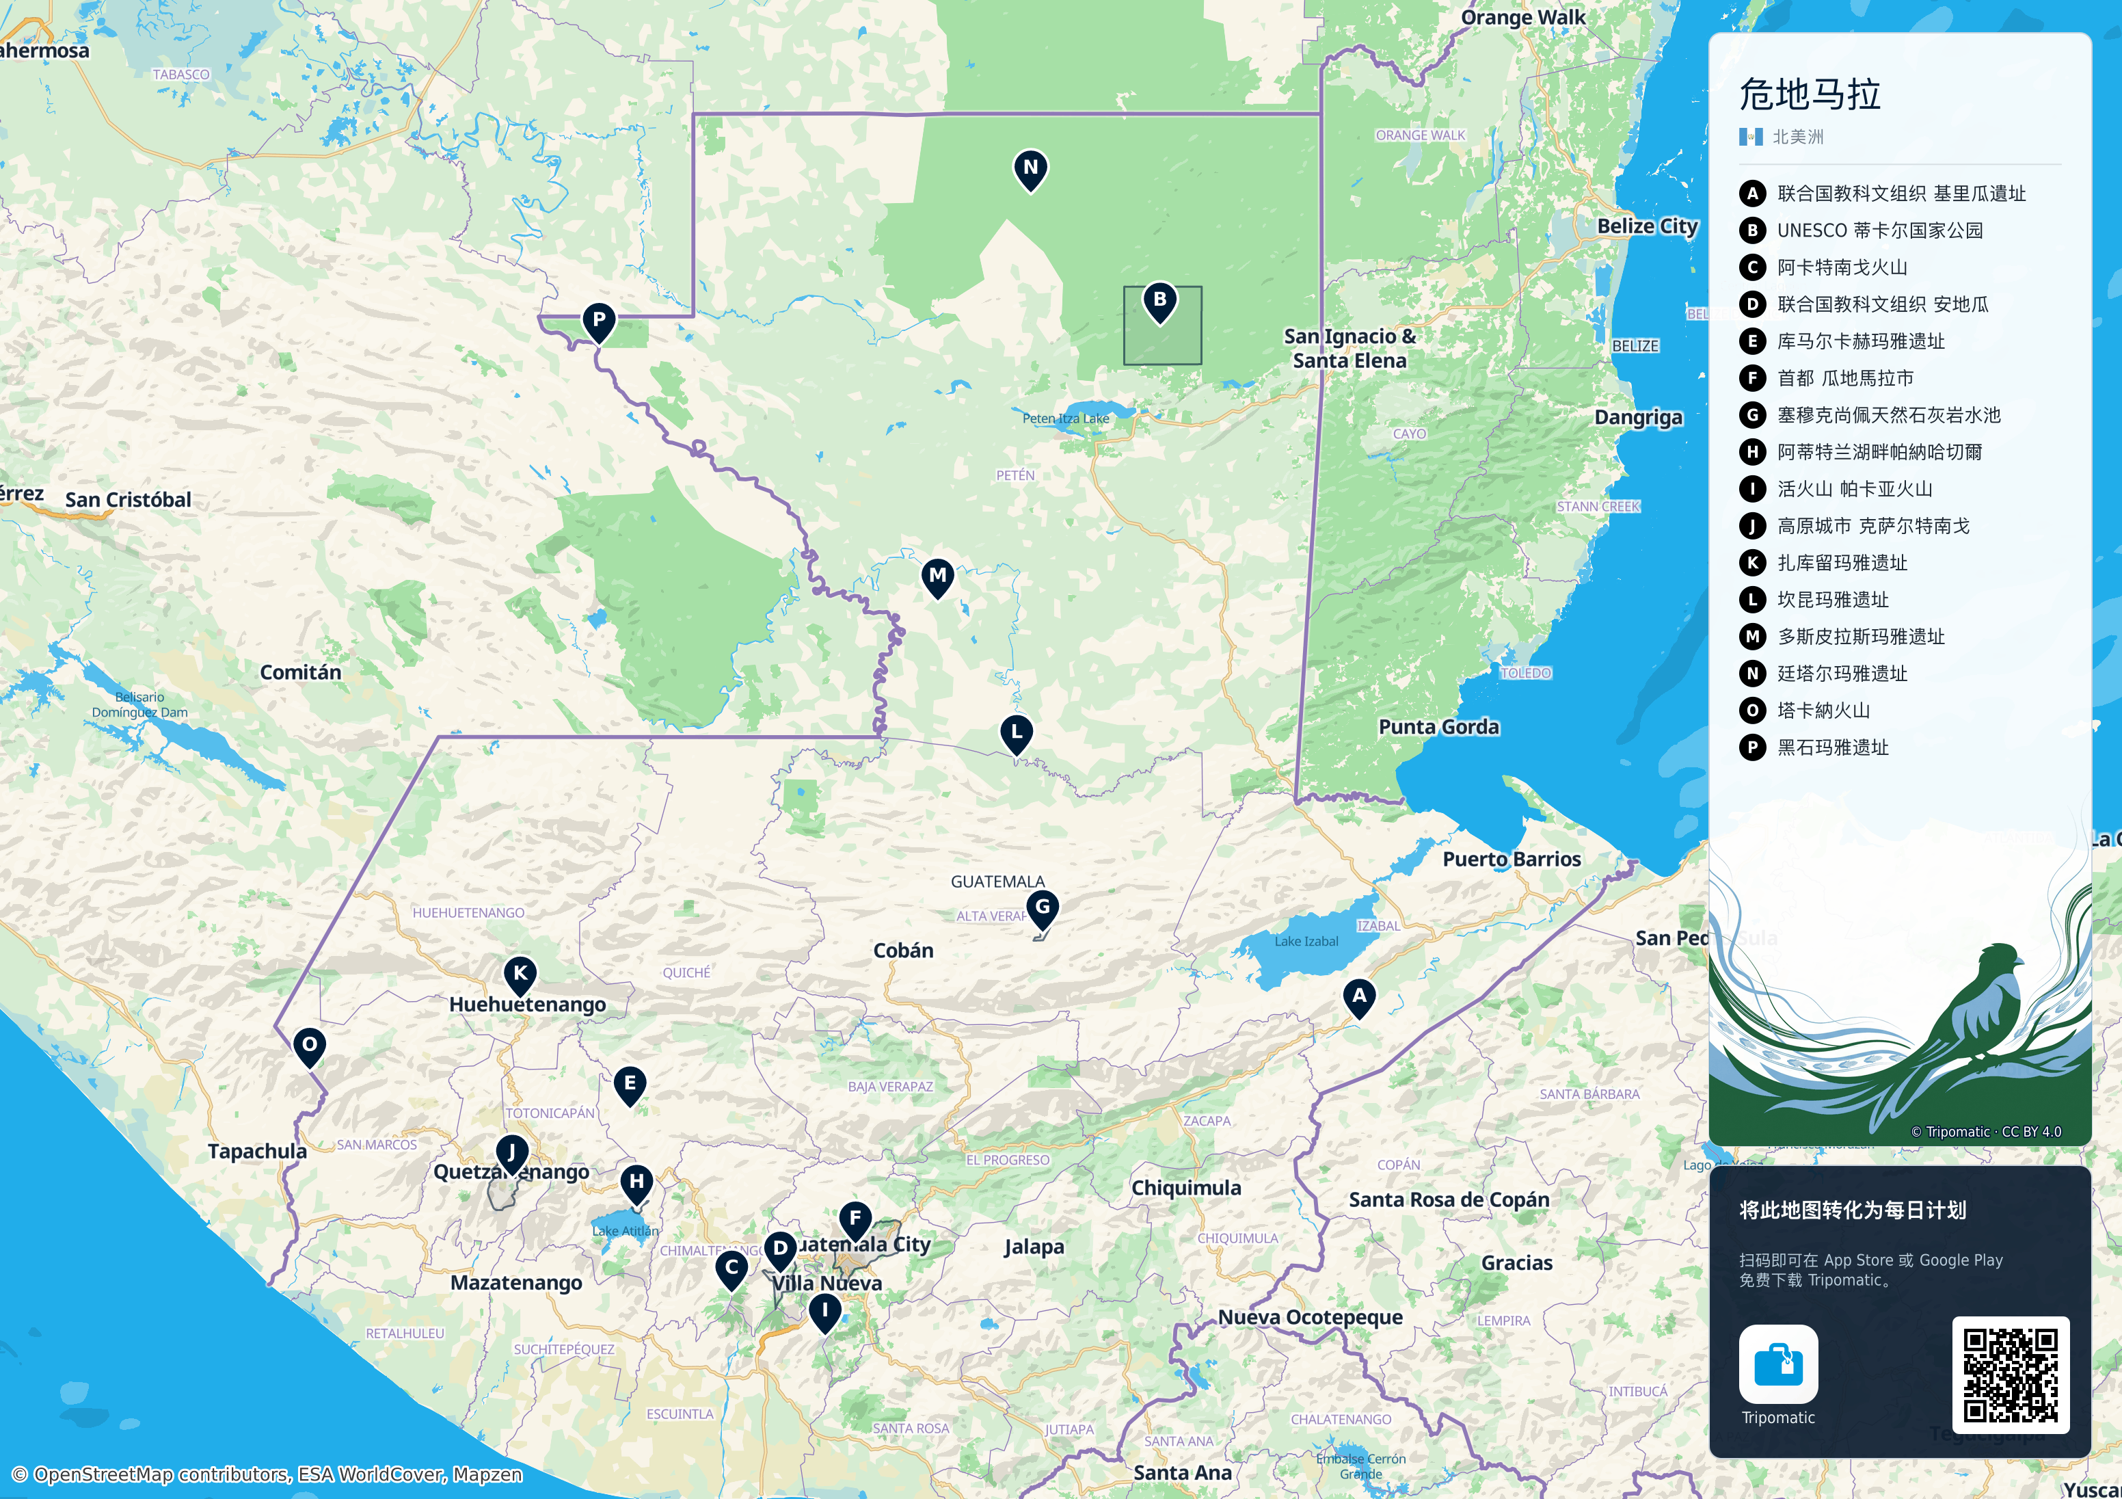Select legend item 多斯皮拉斯玛雅遗址
This screenshot has width=2122, height=1499.
pos(1842,637)
